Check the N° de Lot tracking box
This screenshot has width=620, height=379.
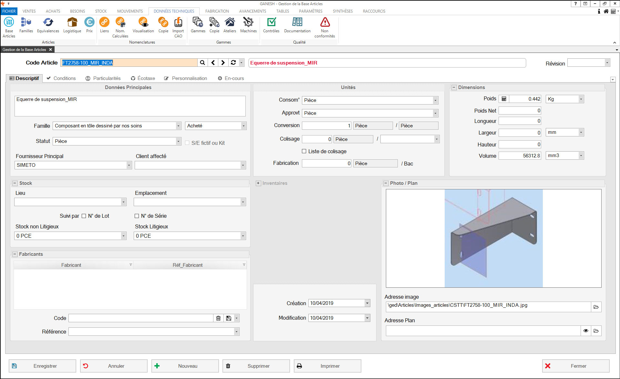point(84,216)
